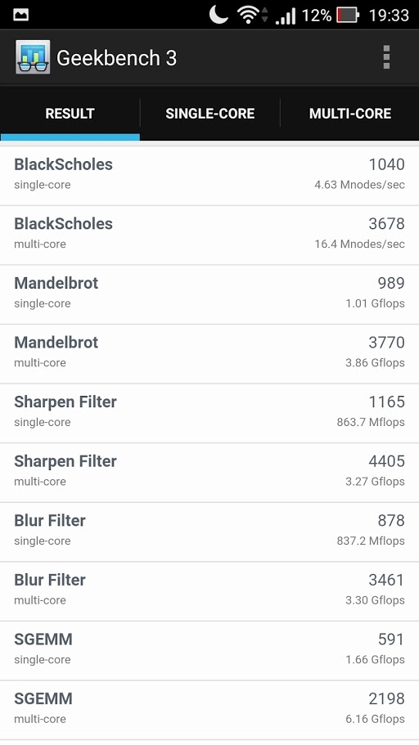Select the RESULT tab

coord(70,114)
